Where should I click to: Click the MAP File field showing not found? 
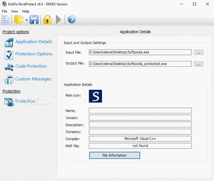[x=140, y=146]
